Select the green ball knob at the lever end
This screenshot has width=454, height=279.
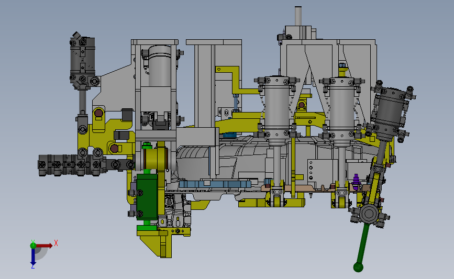tap(358, 267)
